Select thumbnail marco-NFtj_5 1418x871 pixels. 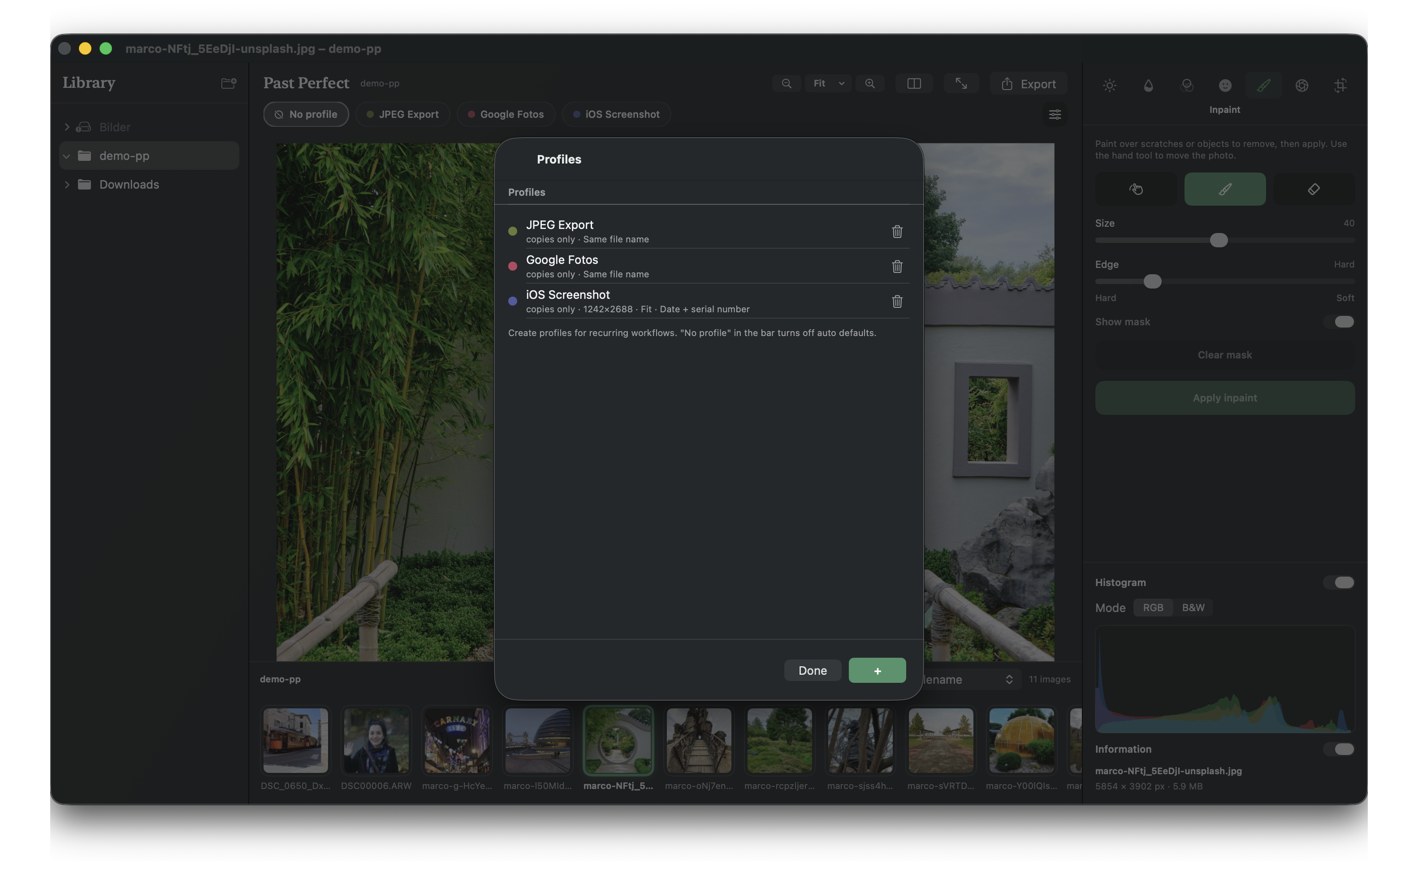[x=618, y=741]
